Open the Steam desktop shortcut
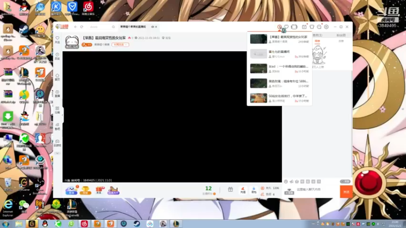This screenshot has height=228, width=406. [x=24, y=31]
